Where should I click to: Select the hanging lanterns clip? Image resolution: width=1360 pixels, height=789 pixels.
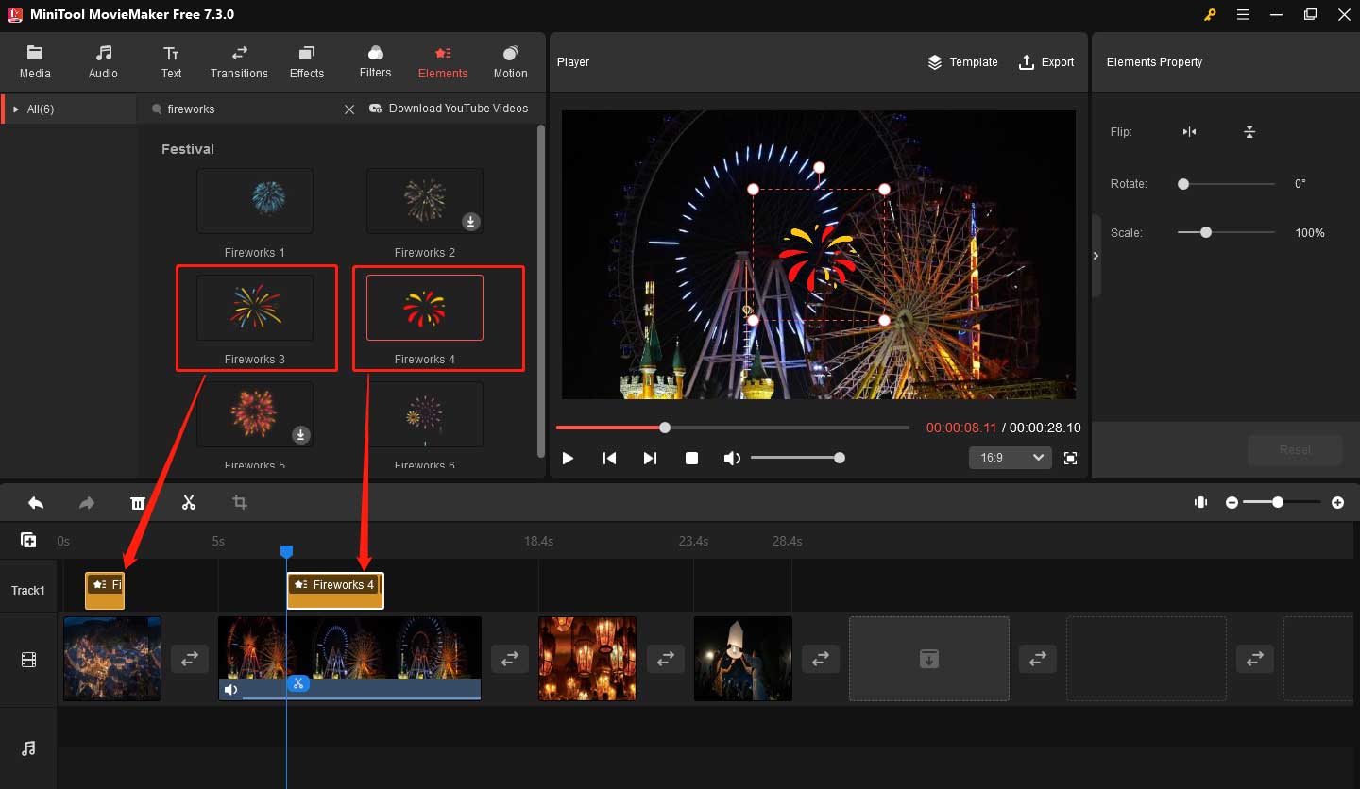587,659
